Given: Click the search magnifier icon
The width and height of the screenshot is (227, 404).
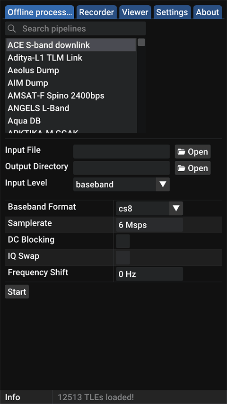Looking at the screenshot, I should click(x=12, y=28).
